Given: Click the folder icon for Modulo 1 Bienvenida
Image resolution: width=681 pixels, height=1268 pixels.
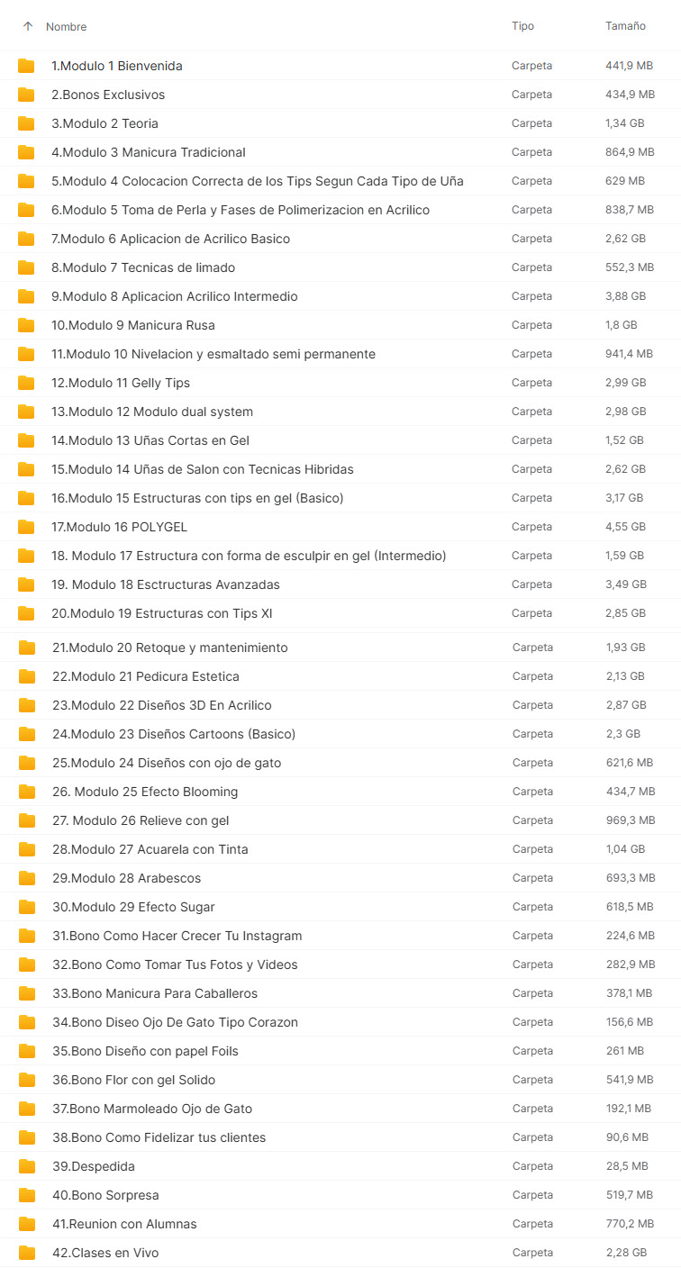Looking at the screenshot, I should pyautogui.click(x=26, y=66).
